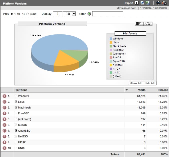The image size is (169, 157).
Task: Toggle Linux in the Platforms legend
Action: point(116,42)
